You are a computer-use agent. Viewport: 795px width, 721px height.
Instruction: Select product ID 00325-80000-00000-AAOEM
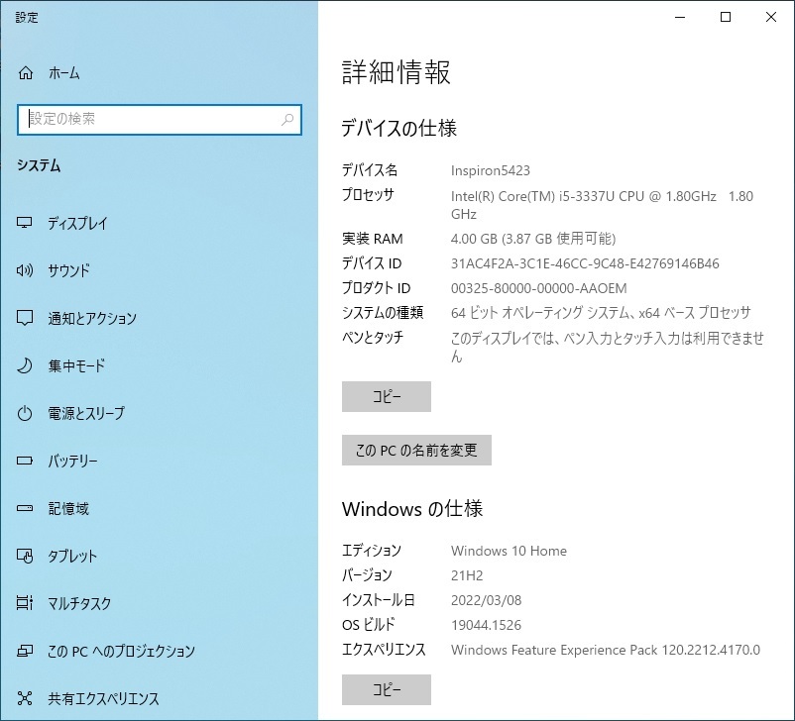[x=539, y=288]
